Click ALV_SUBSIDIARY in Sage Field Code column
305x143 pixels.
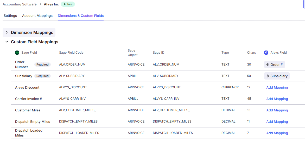[72, 76]
